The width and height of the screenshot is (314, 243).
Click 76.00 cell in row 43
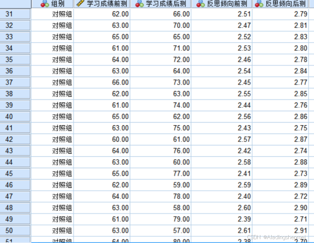click(x=161, y=151)
